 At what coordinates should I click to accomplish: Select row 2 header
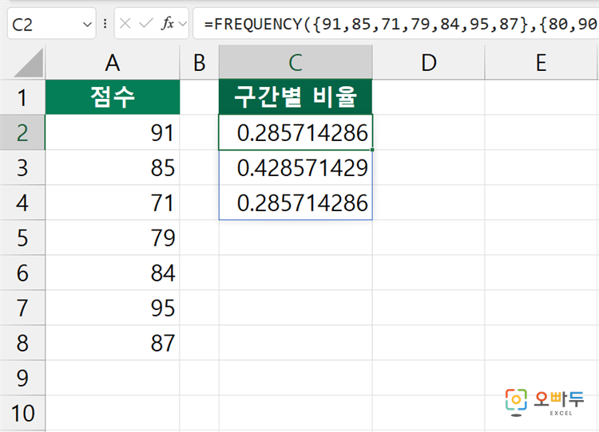point(22,132)
